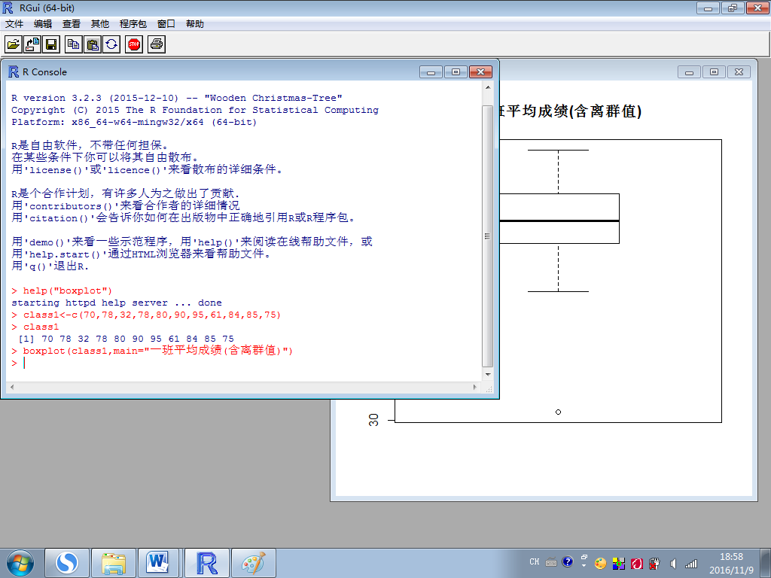Click the output line "[1] 70 78 32"
771x578 pixels.
126,339
